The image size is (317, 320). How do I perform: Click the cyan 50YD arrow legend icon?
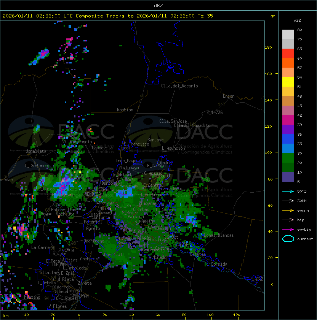288,192
